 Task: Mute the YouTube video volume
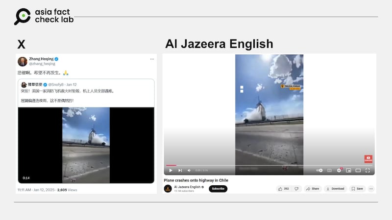(x=189, y=170)
